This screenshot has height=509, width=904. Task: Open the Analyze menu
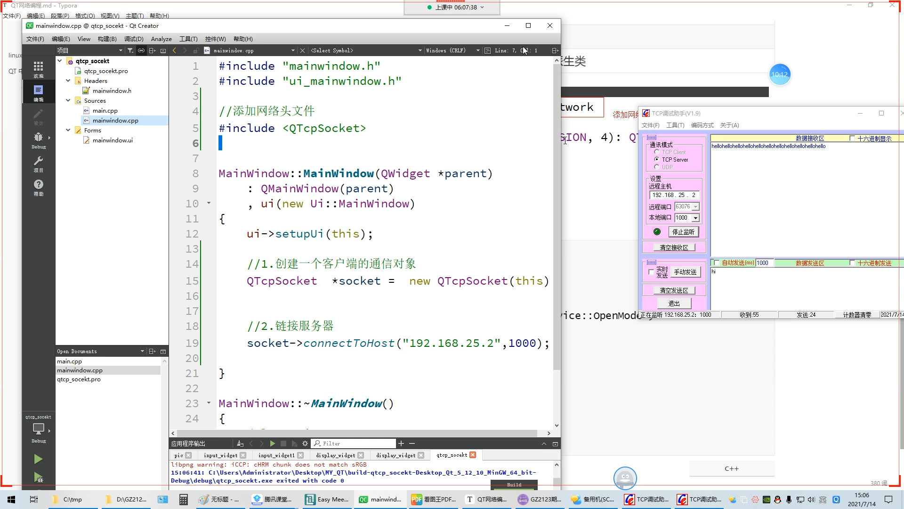click(161, 39)
